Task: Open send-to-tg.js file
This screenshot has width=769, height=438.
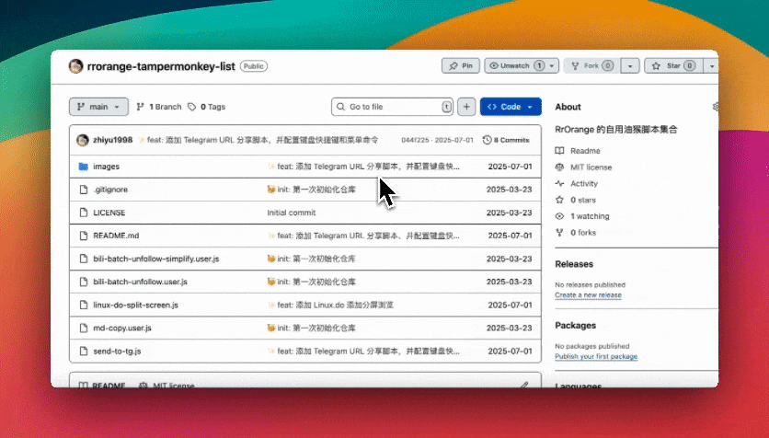Action: click(x=117, y=351)
